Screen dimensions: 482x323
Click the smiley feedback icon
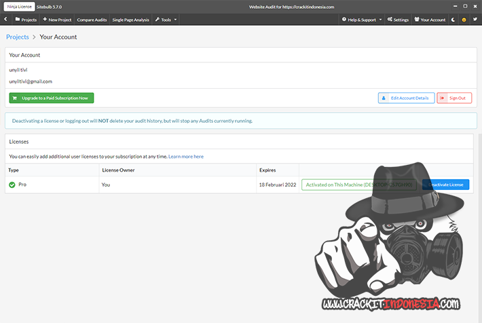point(464,20)
